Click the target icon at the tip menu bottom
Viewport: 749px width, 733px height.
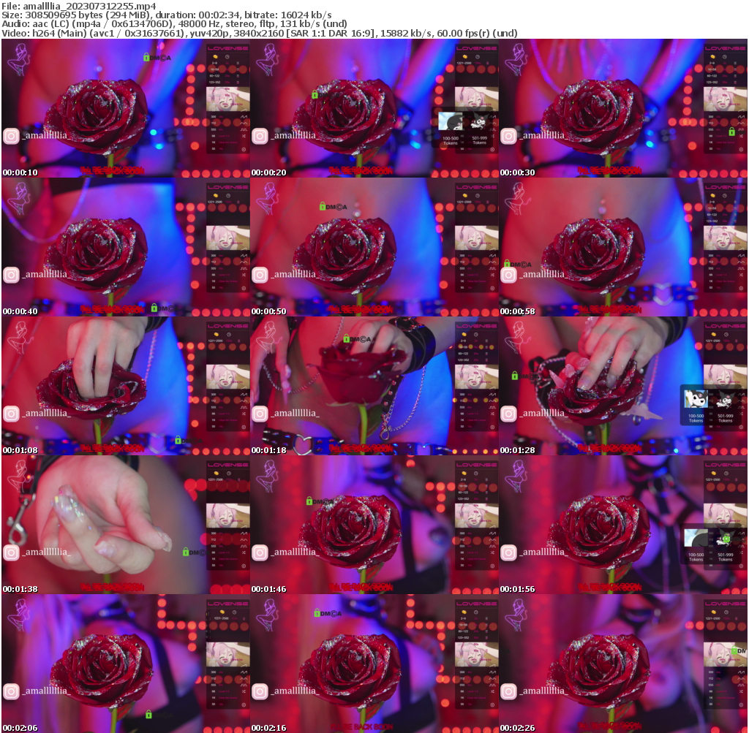244,148
